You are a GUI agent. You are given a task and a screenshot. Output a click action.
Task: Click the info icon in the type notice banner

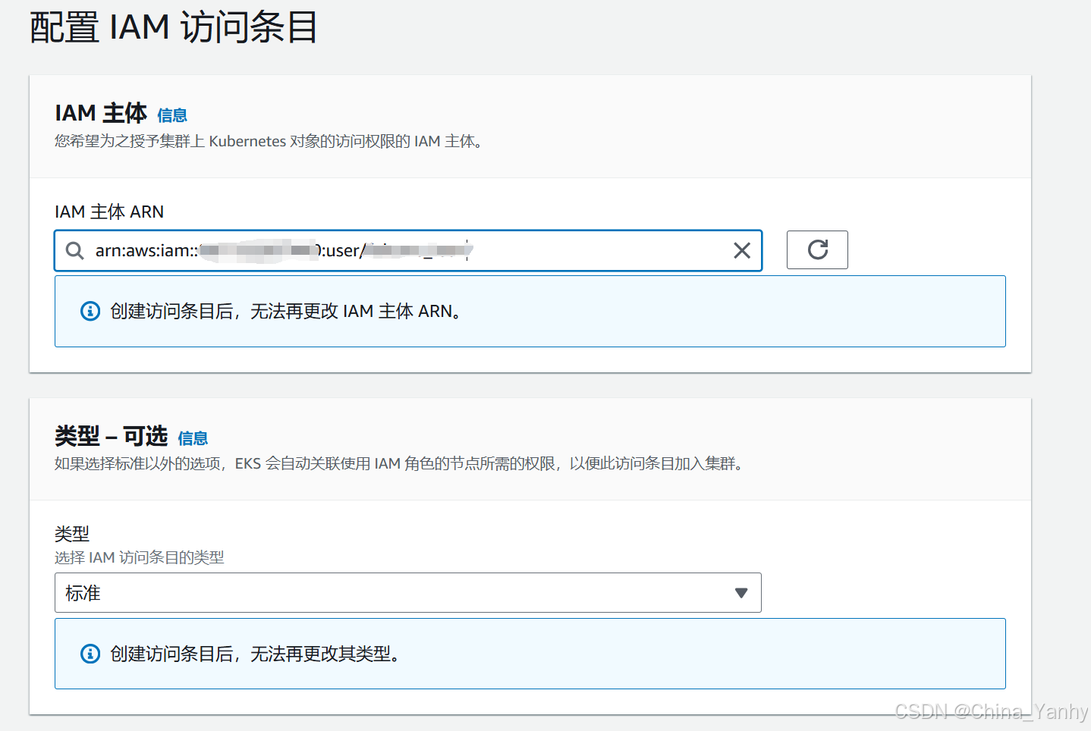tap(90, 654)
